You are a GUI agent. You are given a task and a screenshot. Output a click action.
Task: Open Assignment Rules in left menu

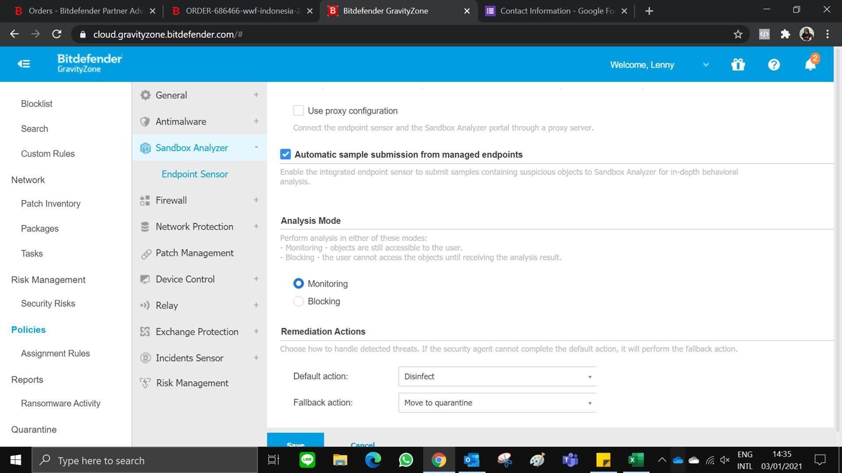click(x=55, y=354)
